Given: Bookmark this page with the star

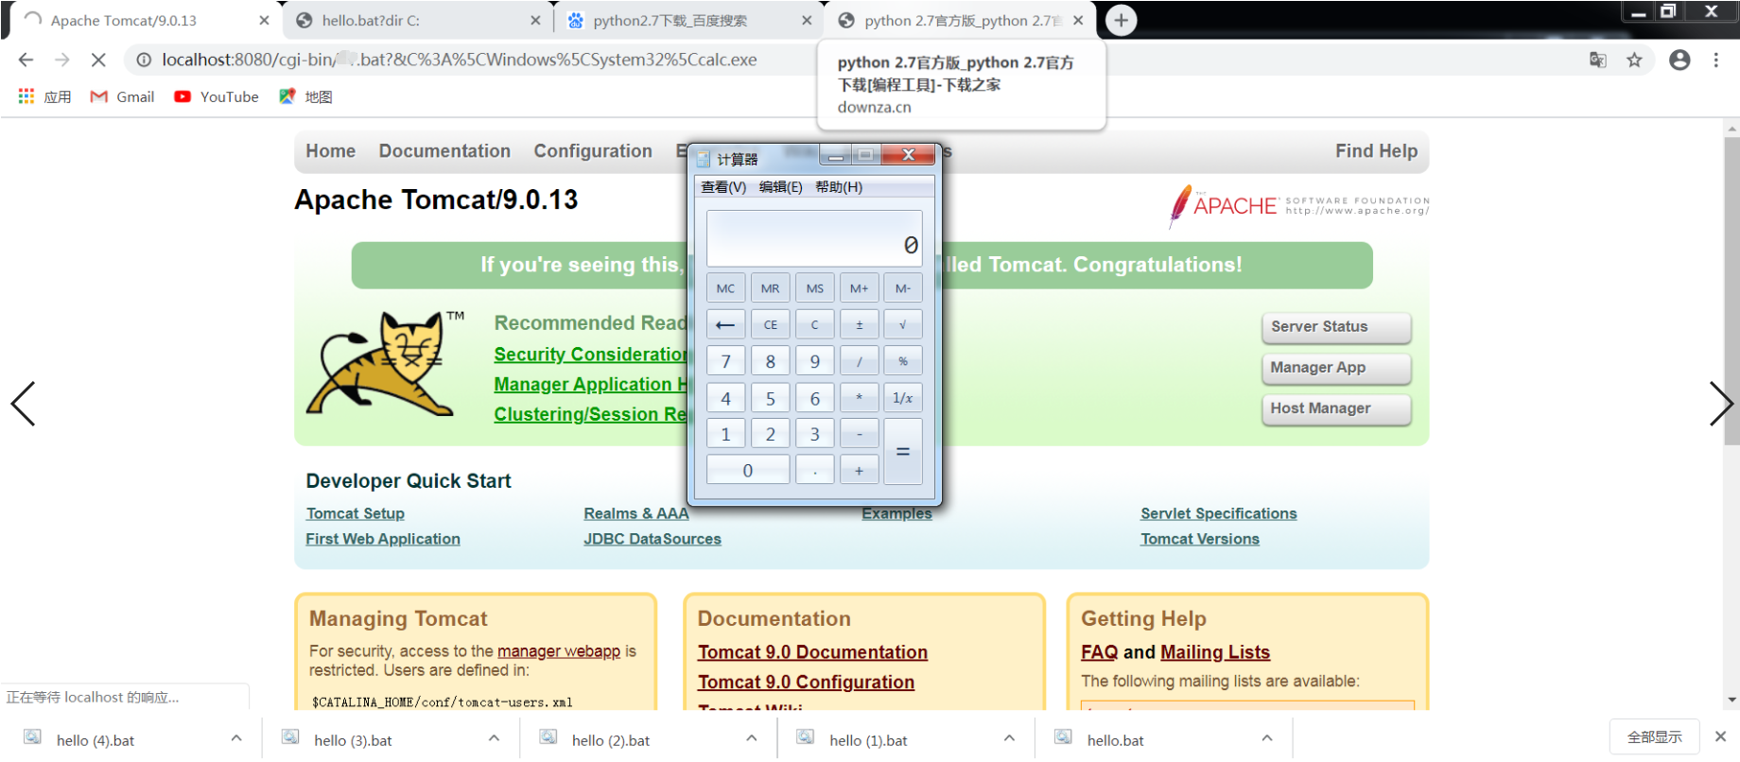Looking at the screenshot, I should 1634,60.
